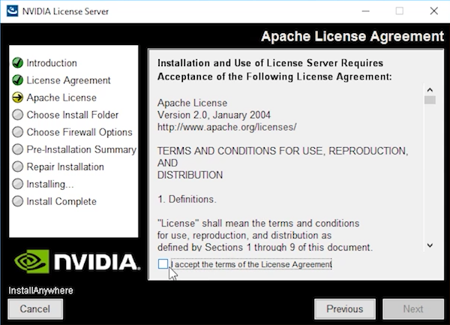Click the 'TERMS AND CONDITIONS FOR USE' line
This screenshot has height=325, width=450.
pos(283,151)
